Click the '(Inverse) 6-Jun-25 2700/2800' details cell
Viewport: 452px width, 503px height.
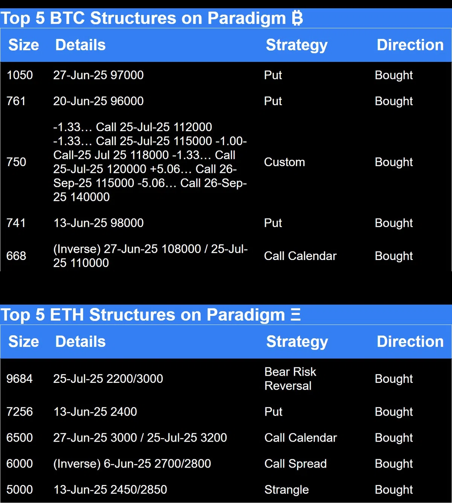click(x=132, y=464)
